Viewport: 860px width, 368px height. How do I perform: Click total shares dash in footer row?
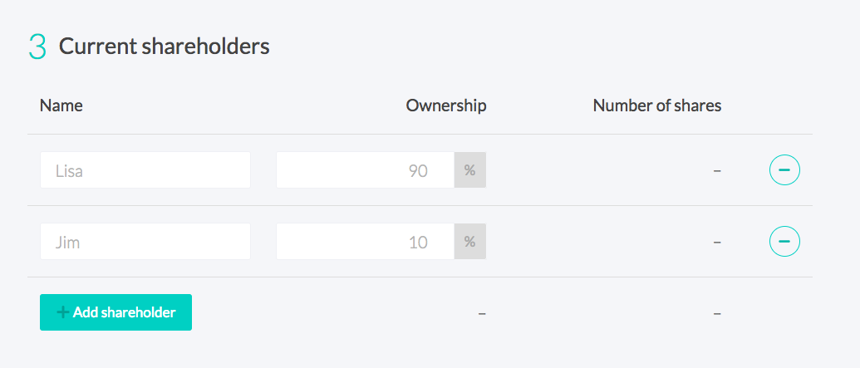717,313
